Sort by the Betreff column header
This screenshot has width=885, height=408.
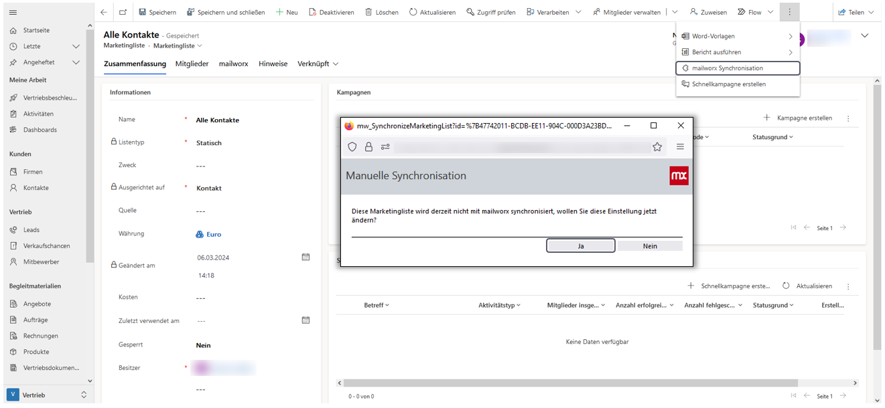376,305
